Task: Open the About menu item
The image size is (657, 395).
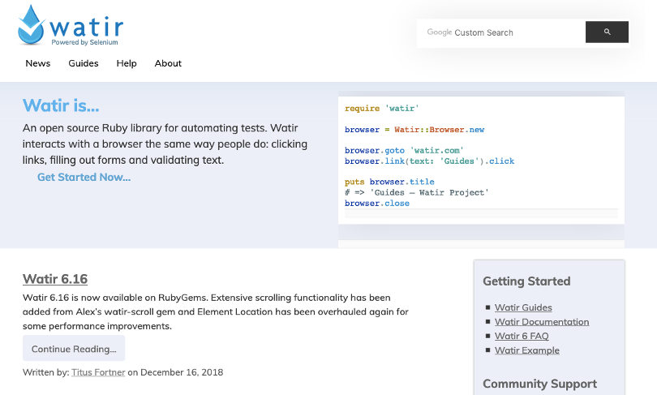Action: point(168,63)
